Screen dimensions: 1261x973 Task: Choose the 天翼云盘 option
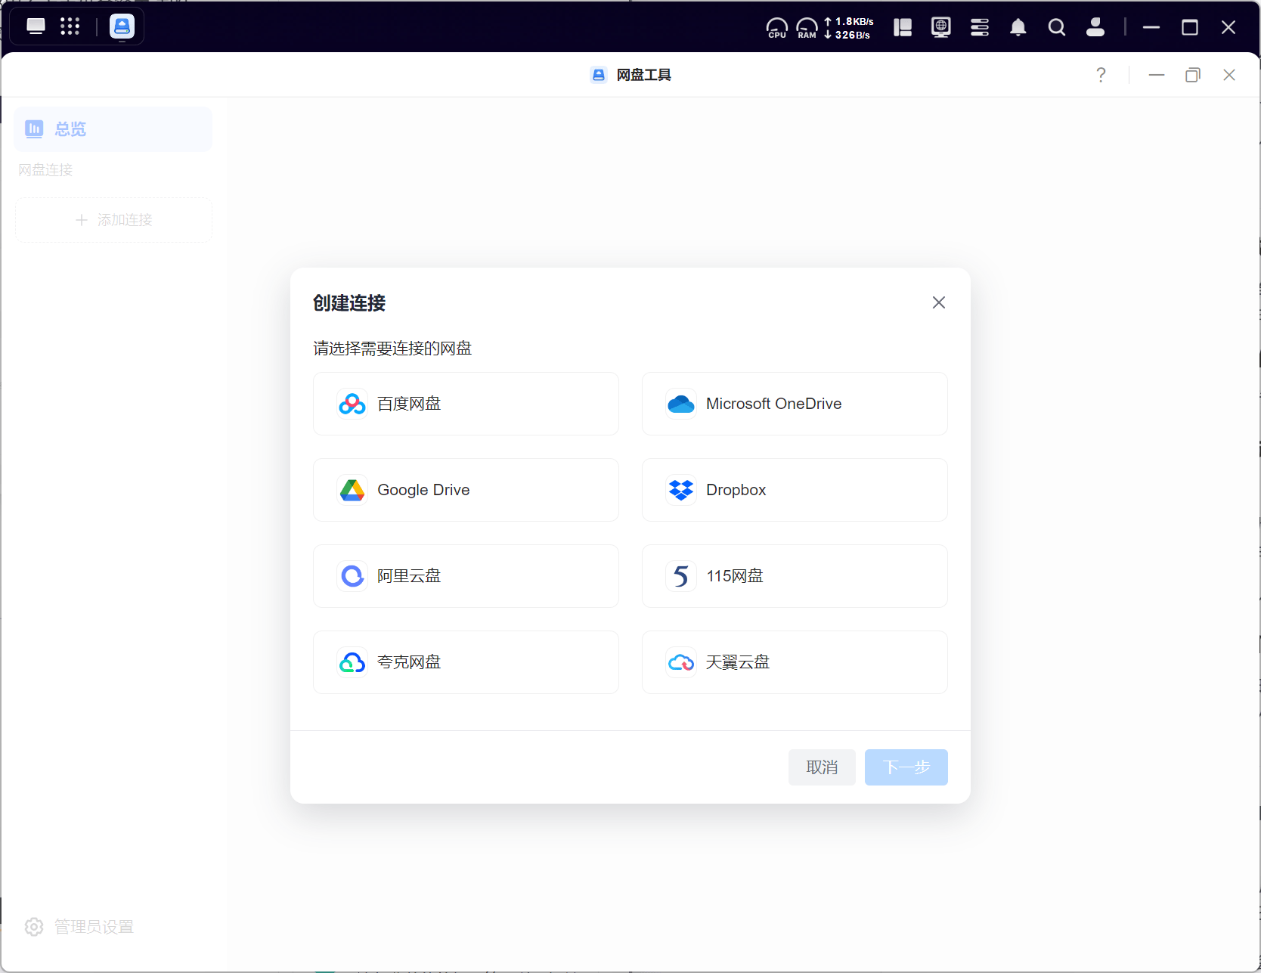794,662
